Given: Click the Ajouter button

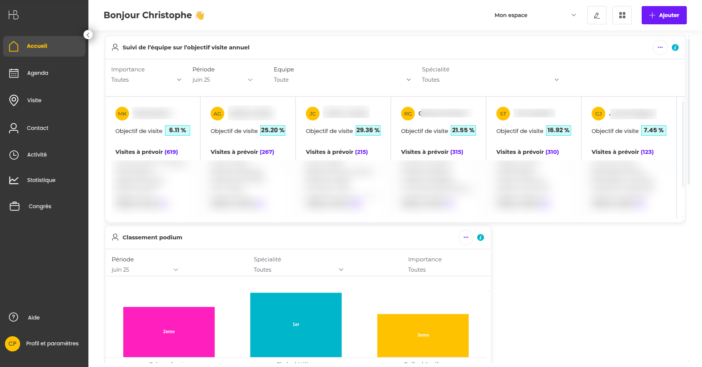Looking at the screenshot, I should pos(664,15).
